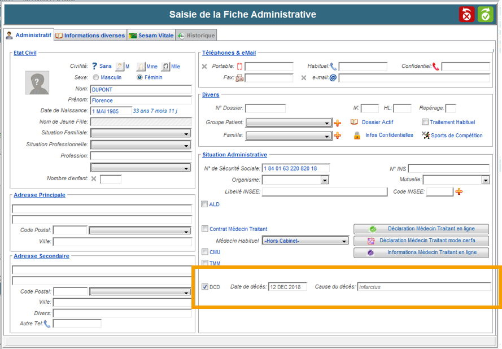This screenshot has width=502, height=349.
Task: Click the orange plus next to Famille
Action: coord(338,136)
